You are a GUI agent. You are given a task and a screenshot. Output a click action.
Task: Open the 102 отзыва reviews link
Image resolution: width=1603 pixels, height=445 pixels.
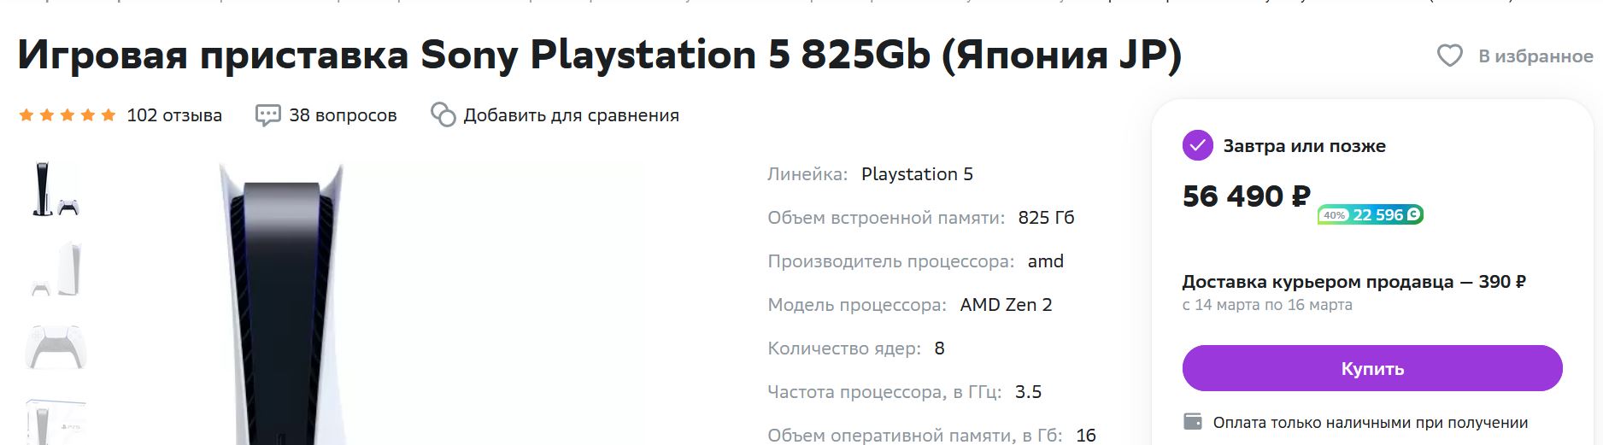[174, 115]
